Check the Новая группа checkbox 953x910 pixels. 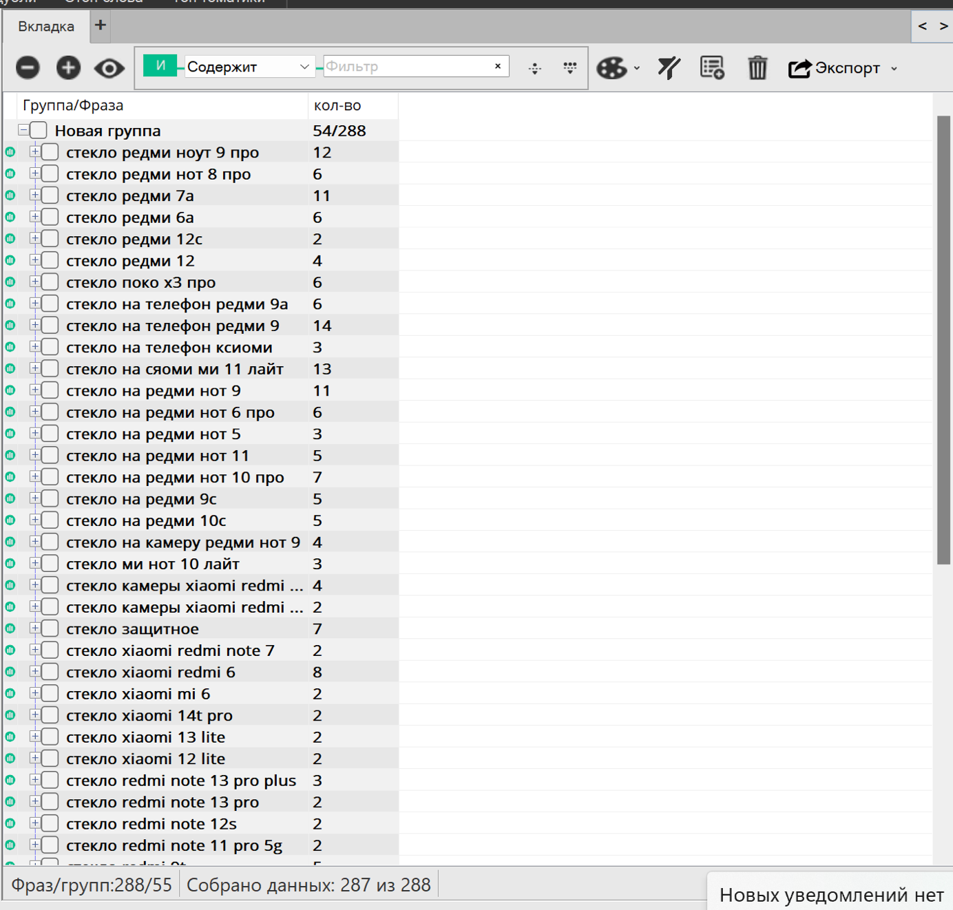[39, 130]
